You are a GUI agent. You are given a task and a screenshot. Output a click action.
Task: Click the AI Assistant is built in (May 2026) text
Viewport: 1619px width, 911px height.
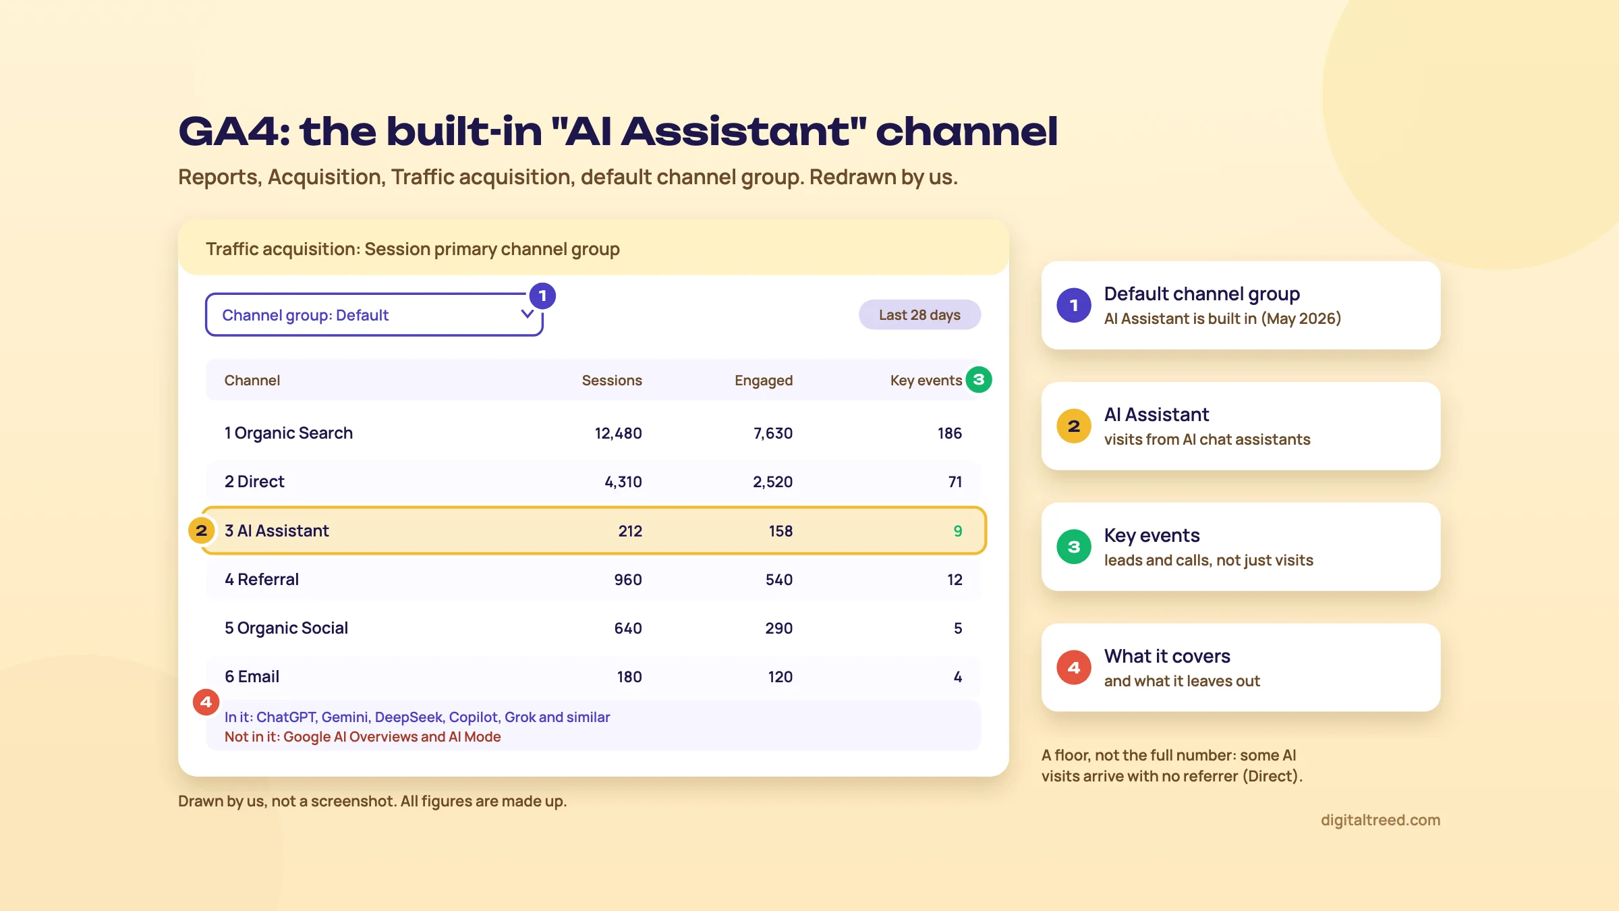[1222, 319]
